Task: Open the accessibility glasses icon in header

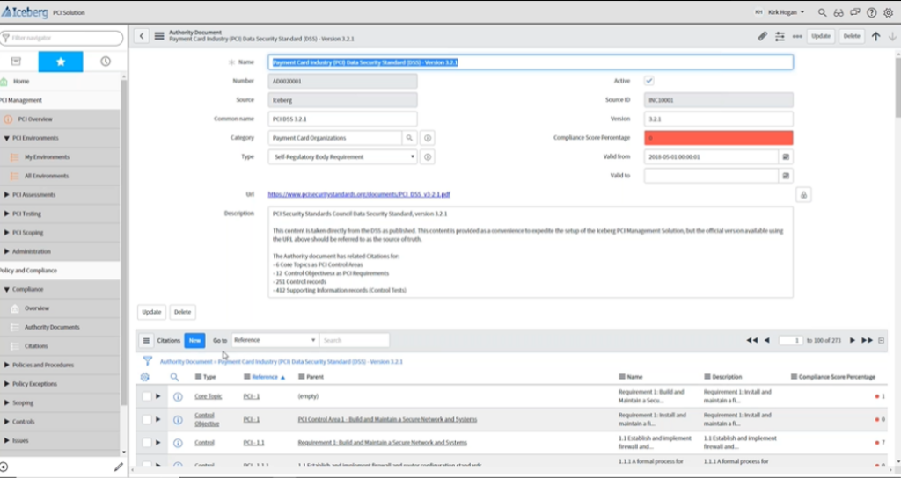Action: coord(839,12)
